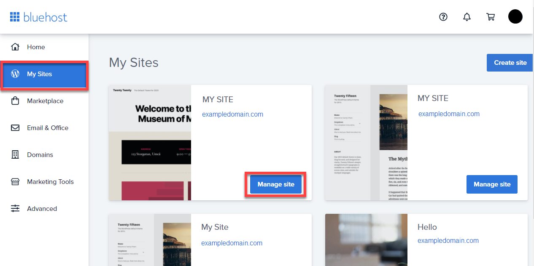Click the Email & Office envelope icon
The image size is (534, 266).
pyautogui.click(x=15, y=128)
